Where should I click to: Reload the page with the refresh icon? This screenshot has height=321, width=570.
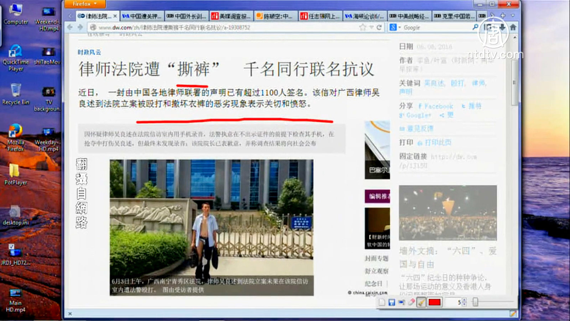(379, 27)
